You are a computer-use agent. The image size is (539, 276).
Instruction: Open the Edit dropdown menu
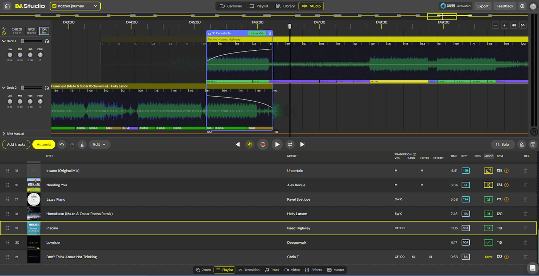pyautogui.click(x=99, y=144)
